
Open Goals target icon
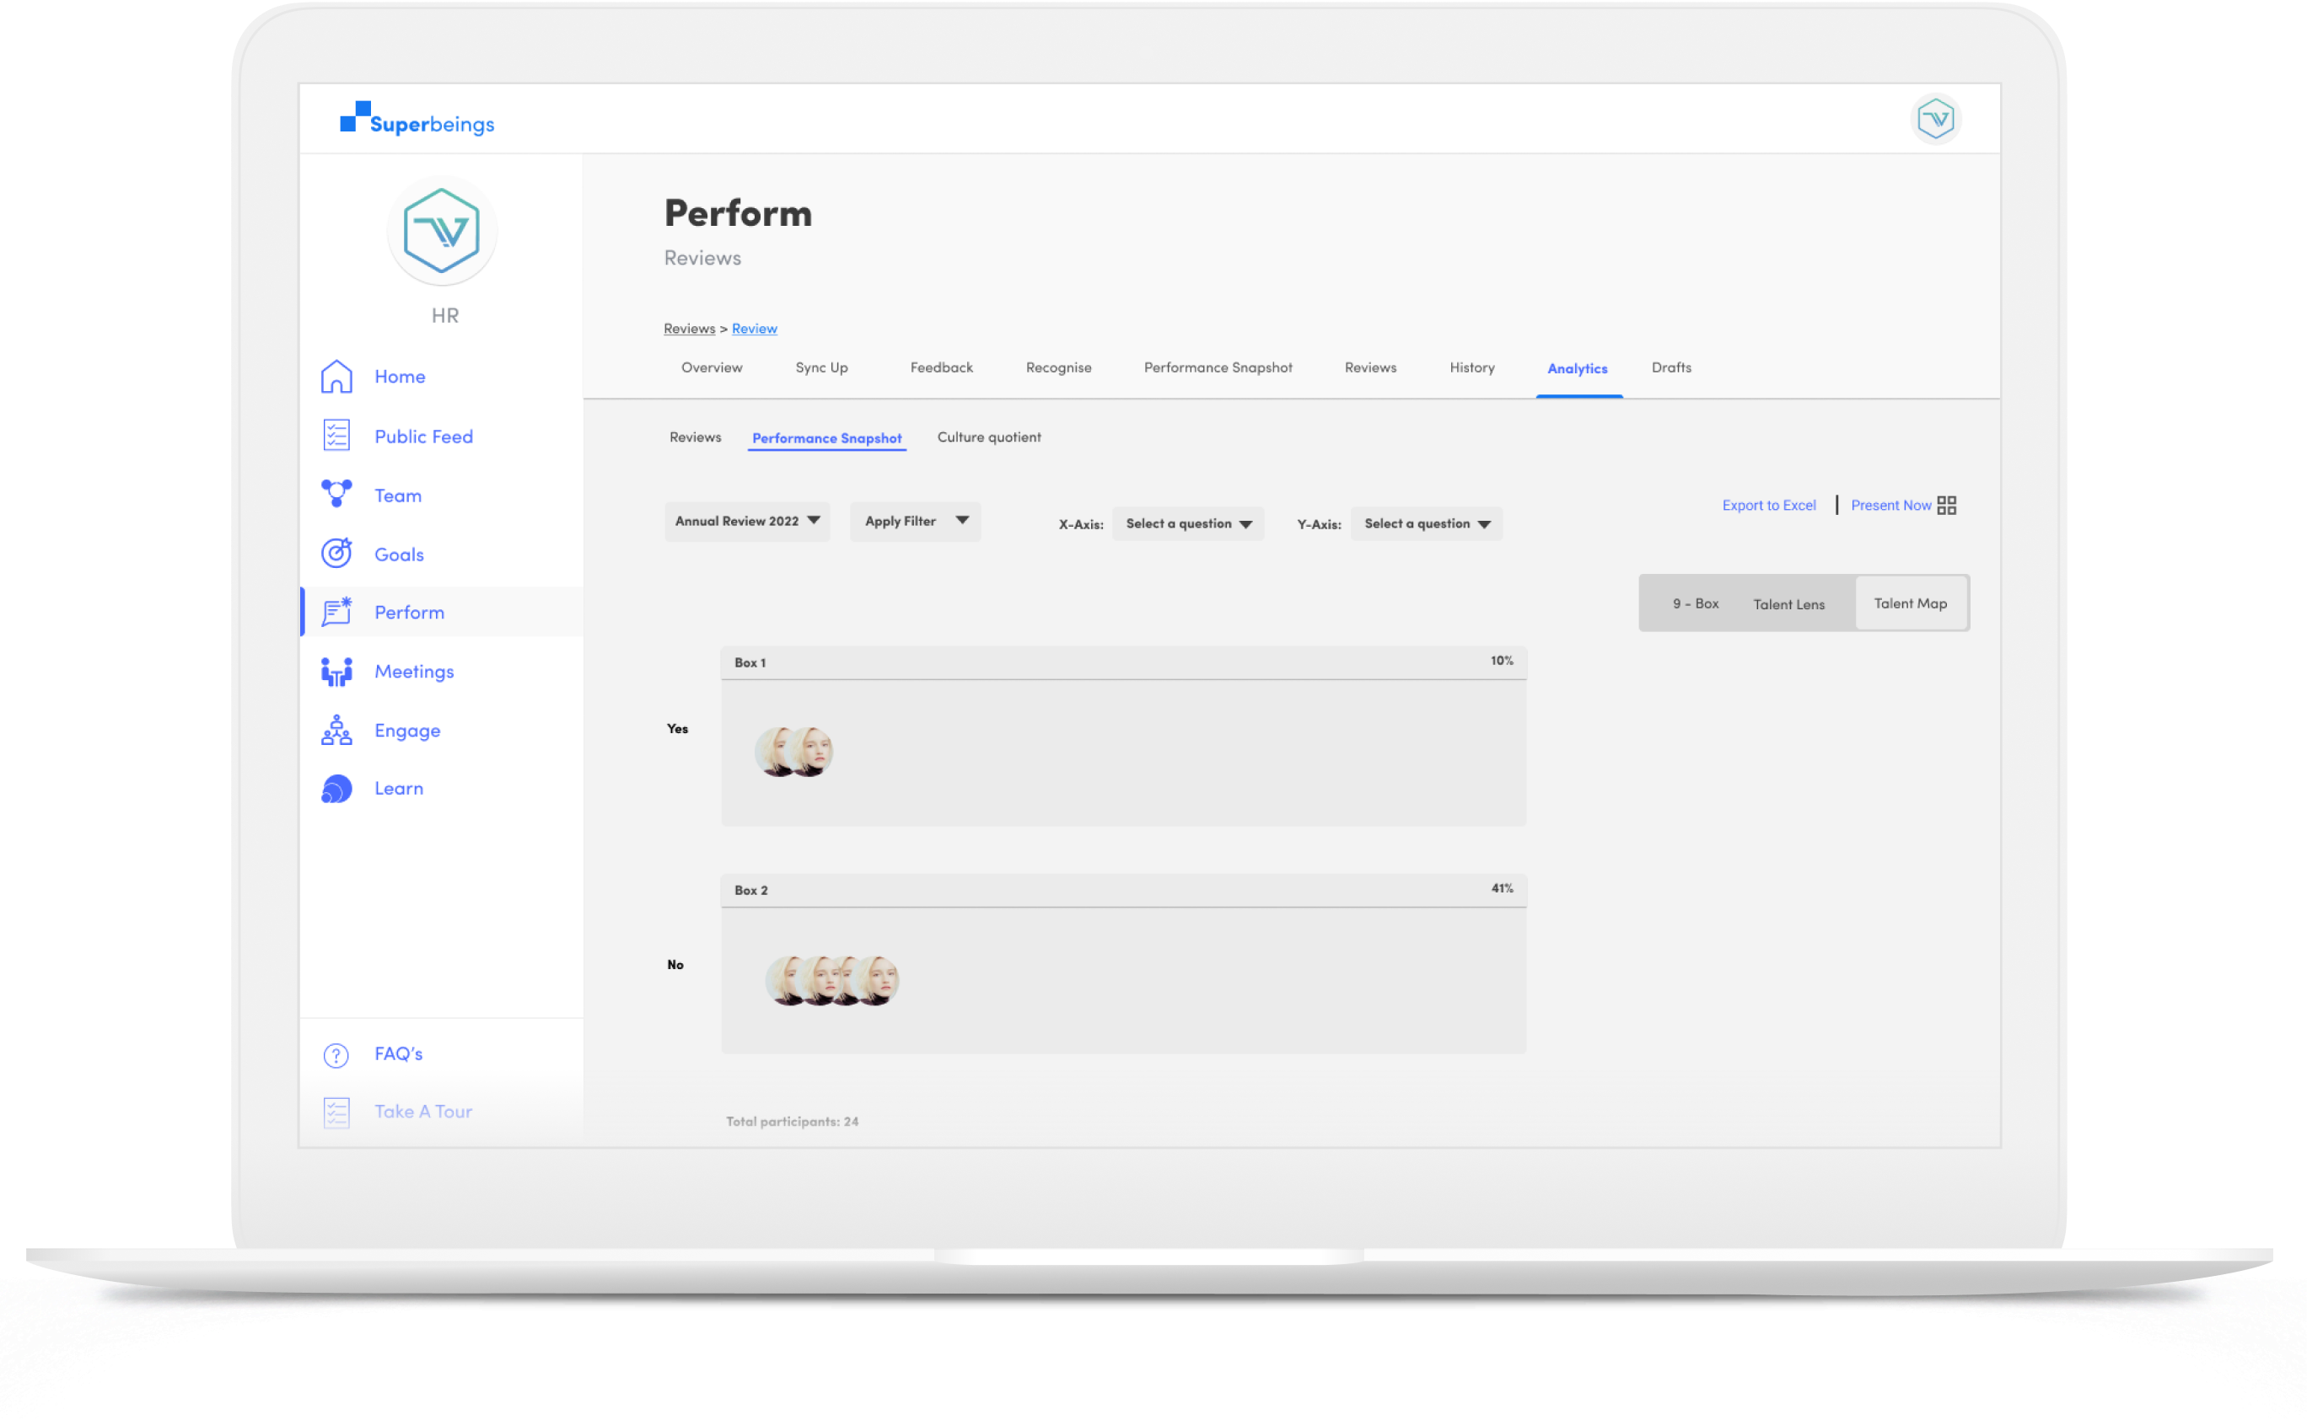click(x=336, y=553)
